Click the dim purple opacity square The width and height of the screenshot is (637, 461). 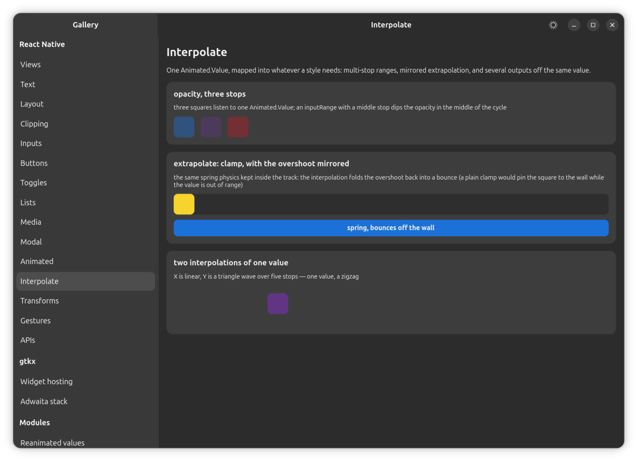click(x=211, y=127)
